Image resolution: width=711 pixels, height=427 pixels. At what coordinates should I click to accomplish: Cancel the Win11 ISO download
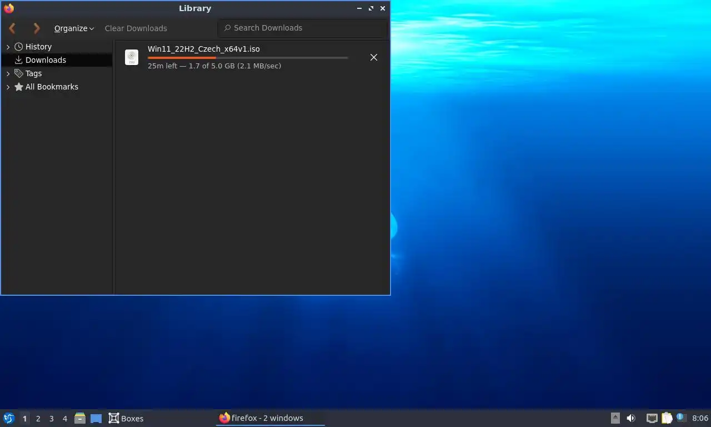374,57
